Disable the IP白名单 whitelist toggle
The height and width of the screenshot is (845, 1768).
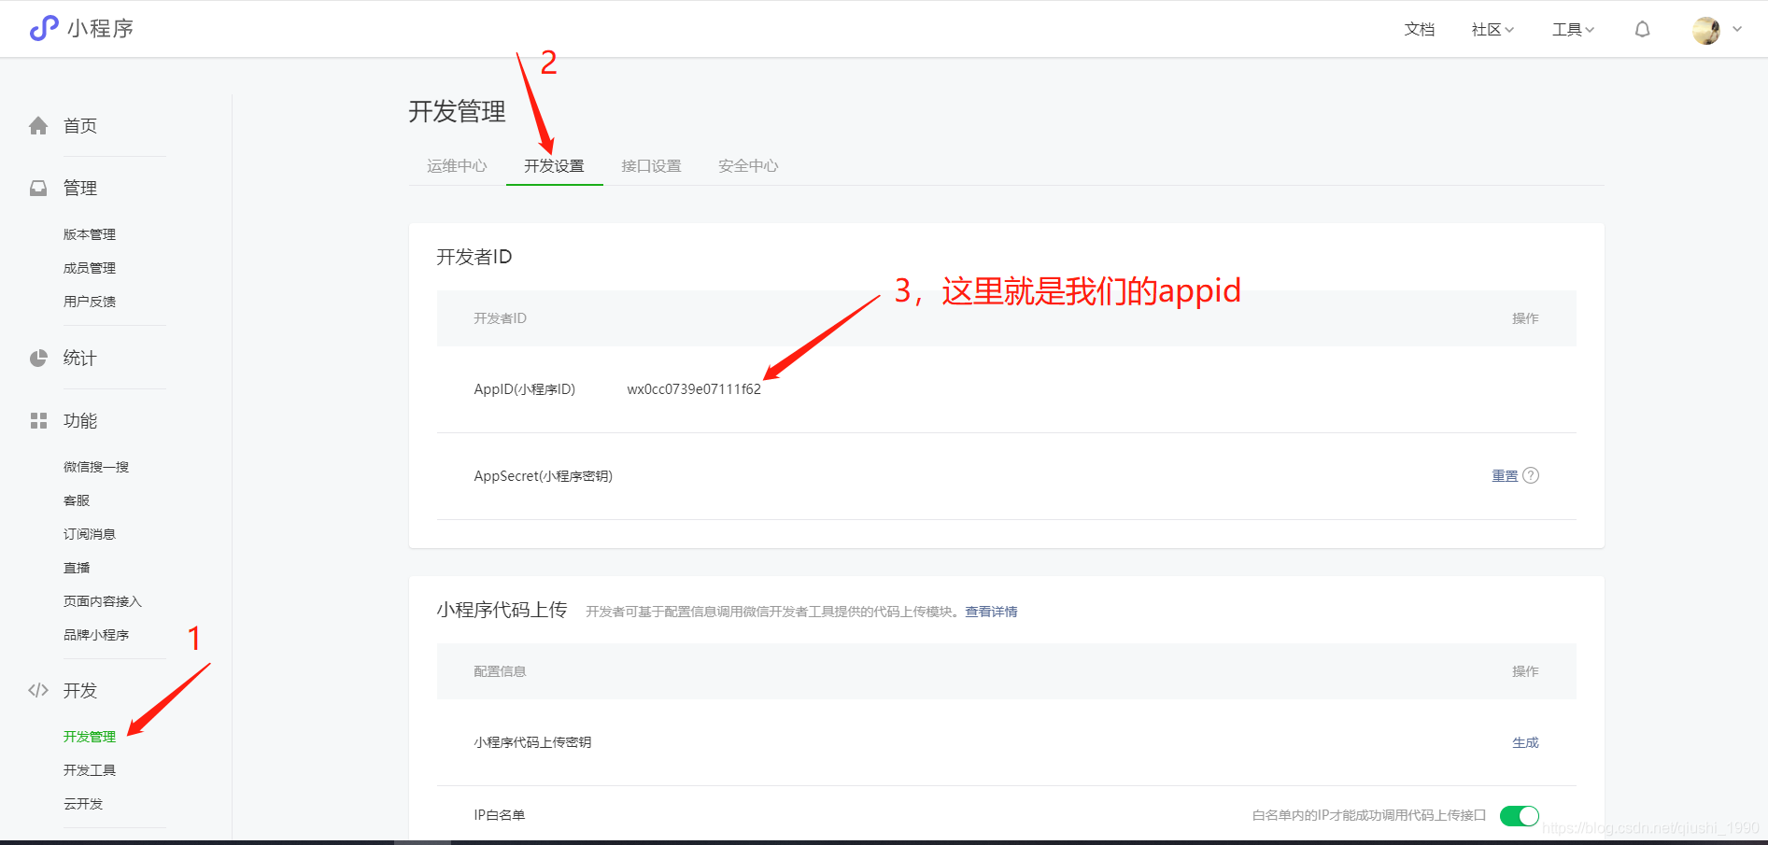(1520, 815)
